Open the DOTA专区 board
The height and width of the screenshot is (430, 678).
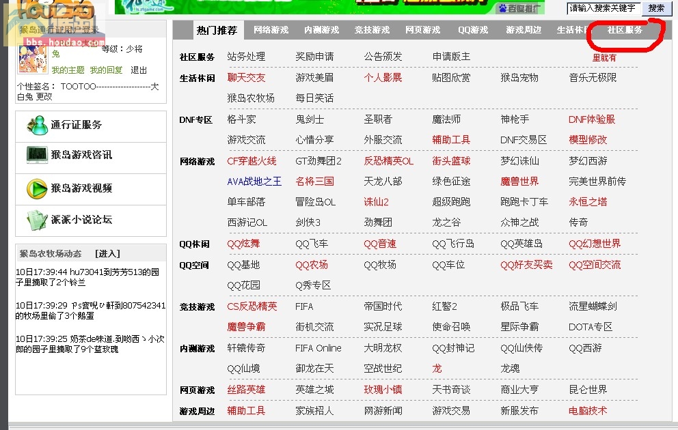(591, 327)
